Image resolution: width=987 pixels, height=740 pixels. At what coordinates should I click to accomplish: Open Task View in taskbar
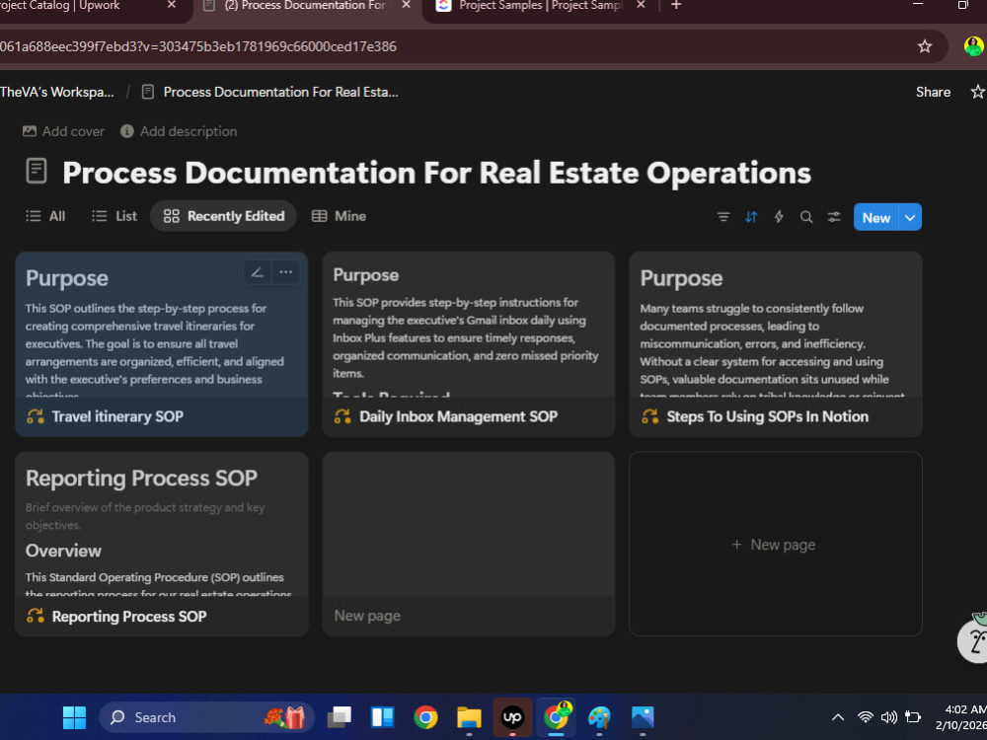click(340, 717)
